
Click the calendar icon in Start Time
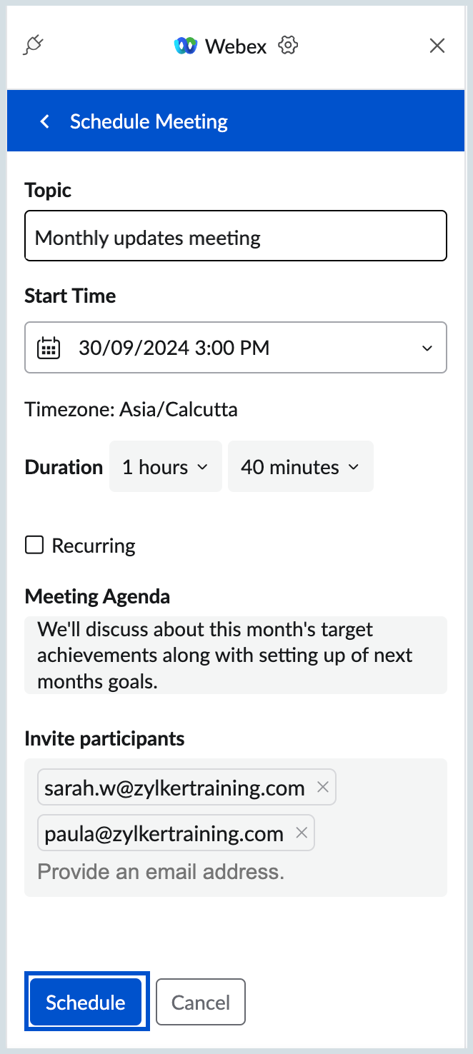click(48, 348)
